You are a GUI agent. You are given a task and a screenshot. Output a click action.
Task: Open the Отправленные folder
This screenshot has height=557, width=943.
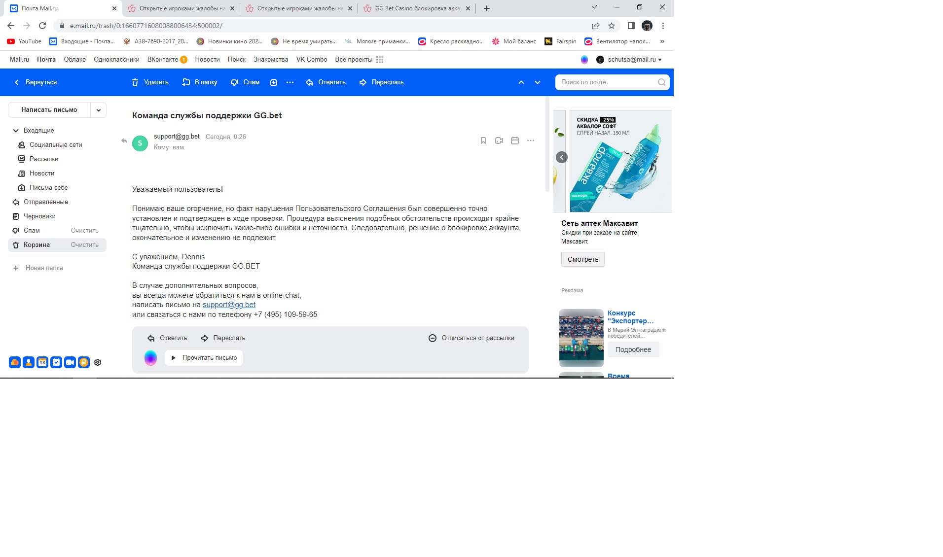pyautogui.click(x=57, y=202)
